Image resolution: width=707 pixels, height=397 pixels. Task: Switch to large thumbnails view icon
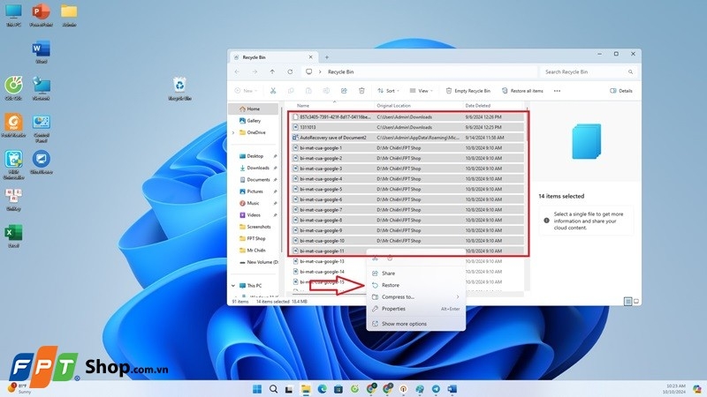(636, 301)
